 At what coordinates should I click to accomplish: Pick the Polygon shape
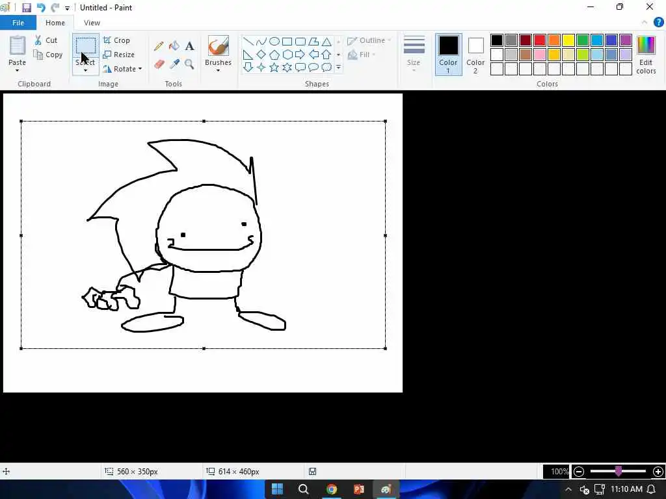(313, 41)
